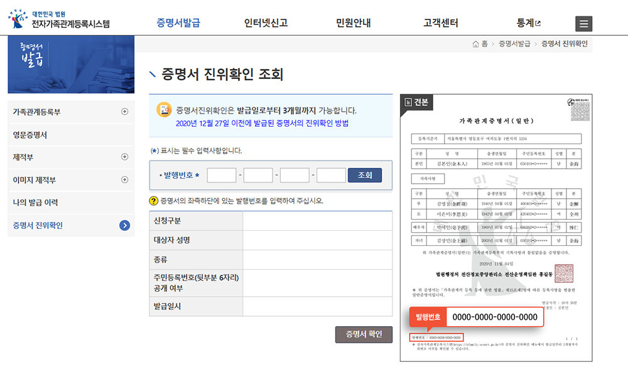Open the 증명서발급 top menu
628x387 pixels.
178,23
